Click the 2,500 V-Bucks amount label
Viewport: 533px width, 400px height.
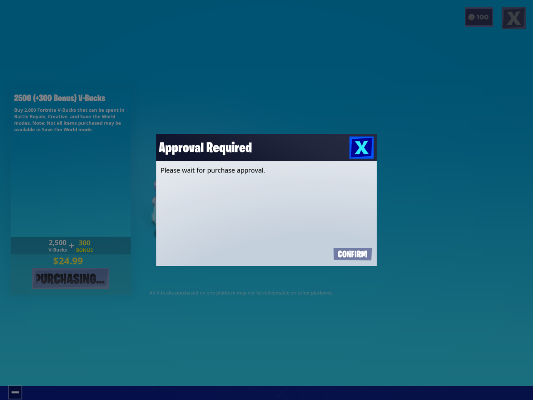57,246
